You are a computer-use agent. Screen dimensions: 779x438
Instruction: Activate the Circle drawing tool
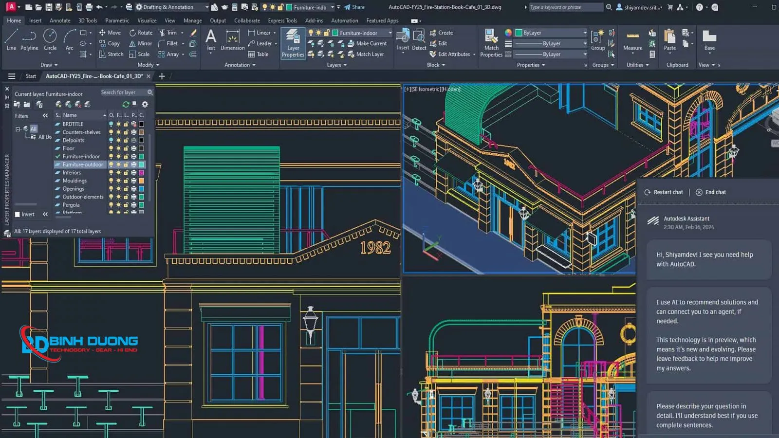pyautogui.click(x=50, y=39)
